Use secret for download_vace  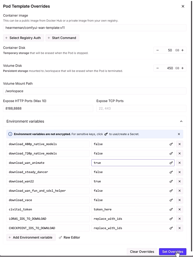[171, 200]
